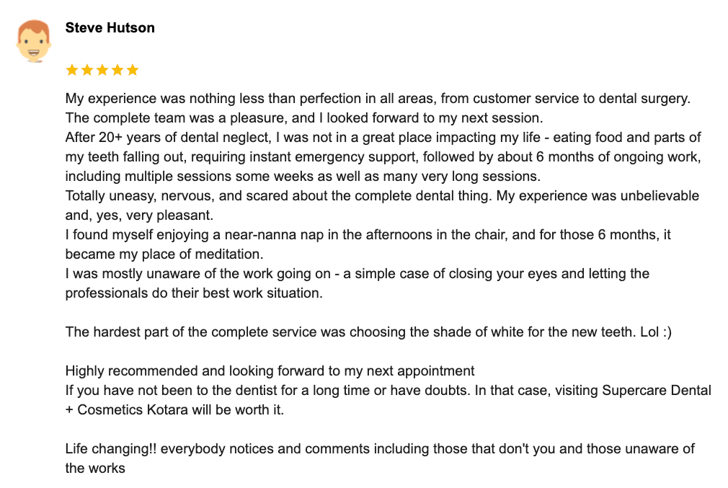728x488 pixels.
Task: Open the Steve Hutson reviewer name
Action: [x=110, y=28]
